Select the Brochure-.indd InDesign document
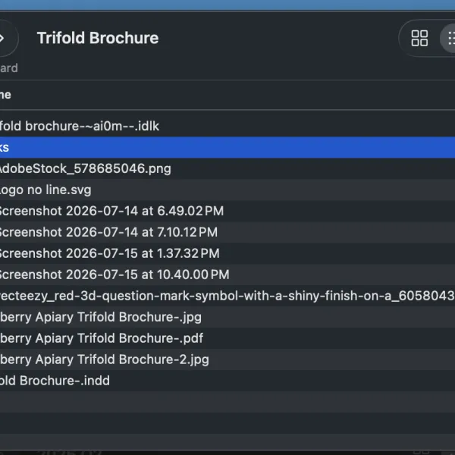Screen dimensions: 455x455 click(55, 381)
